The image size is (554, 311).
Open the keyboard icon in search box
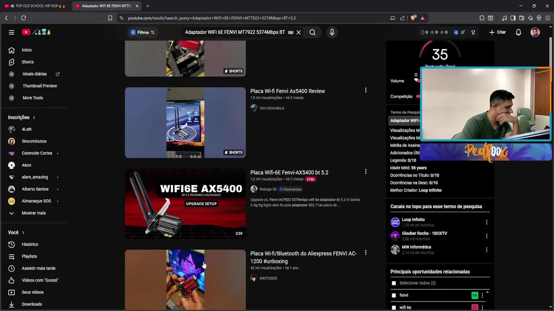tap(290, 32)
